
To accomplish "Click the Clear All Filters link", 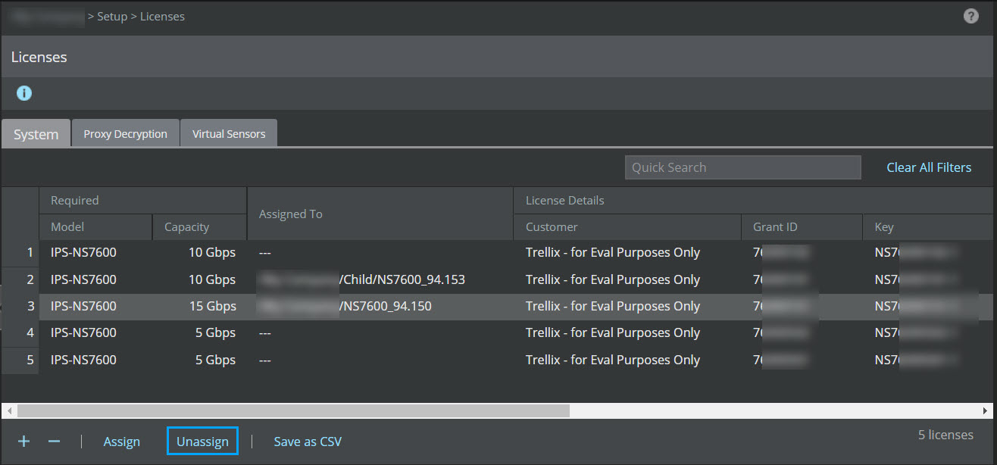I will click(929, 167).
